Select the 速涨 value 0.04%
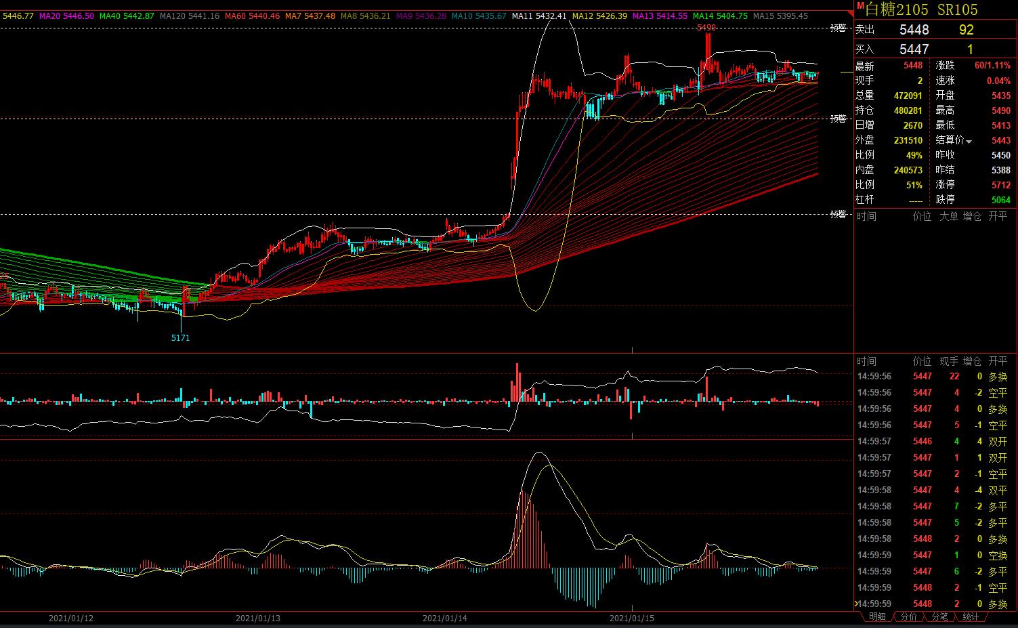 (x=998, y=81)
